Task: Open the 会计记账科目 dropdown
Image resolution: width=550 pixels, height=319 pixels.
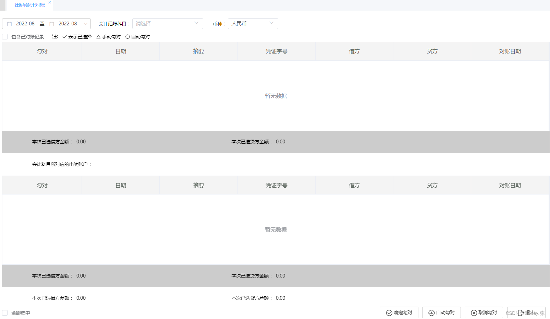Action: (x=168, y=24)
